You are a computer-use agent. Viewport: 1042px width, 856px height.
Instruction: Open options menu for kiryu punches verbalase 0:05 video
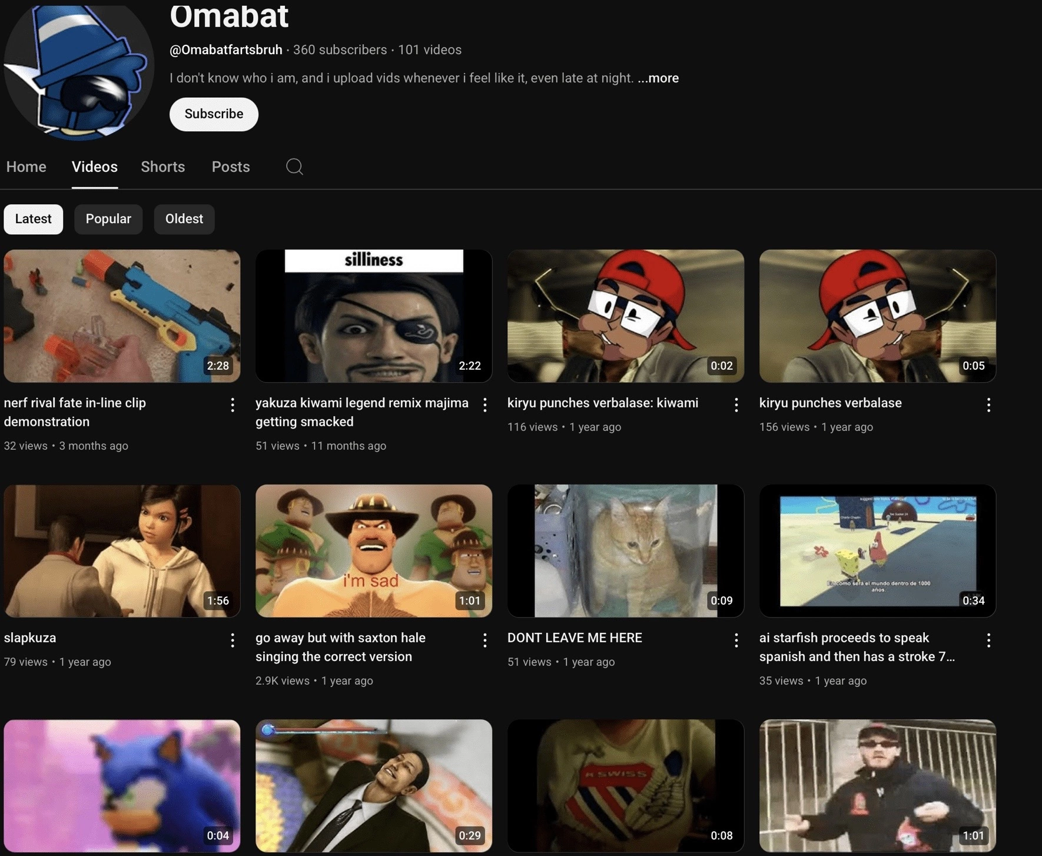tap(988, 404)
